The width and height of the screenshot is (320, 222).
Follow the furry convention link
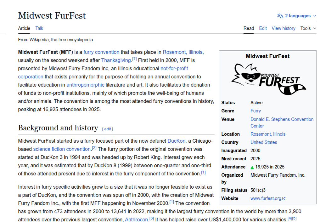[x=101, y=52]
